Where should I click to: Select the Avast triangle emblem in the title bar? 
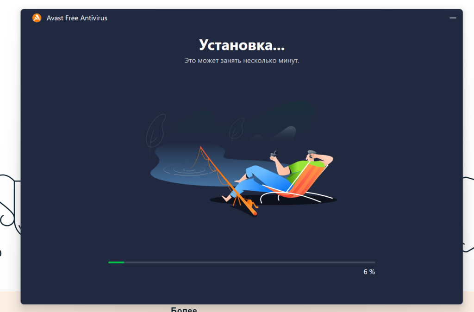pyautogui.click(x=37, y=18)
